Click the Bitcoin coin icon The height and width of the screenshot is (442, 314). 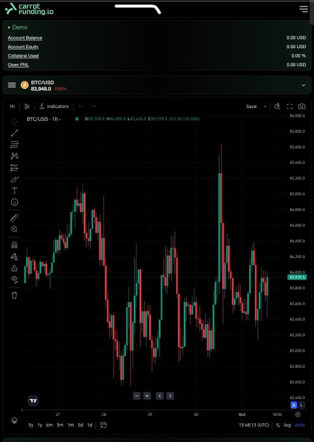click(25, 85)
